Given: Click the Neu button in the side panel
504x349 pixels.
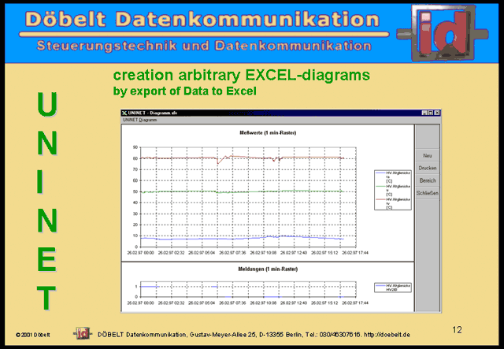Looking at the screenshot, I should (x=427, y=155).
